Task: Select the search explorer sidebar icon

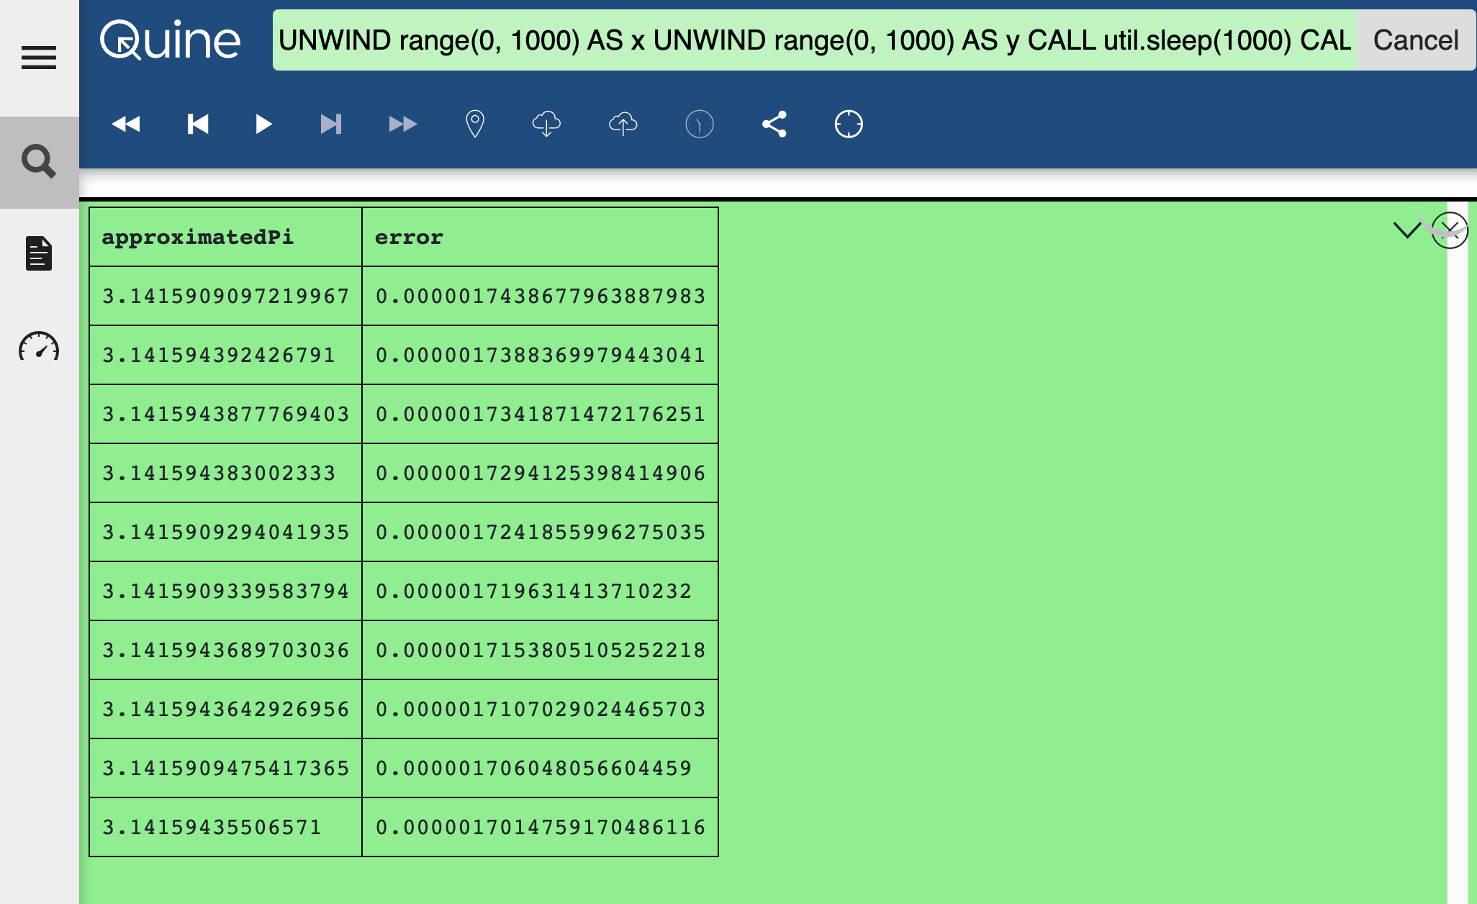Action: [x=39, y=162]
